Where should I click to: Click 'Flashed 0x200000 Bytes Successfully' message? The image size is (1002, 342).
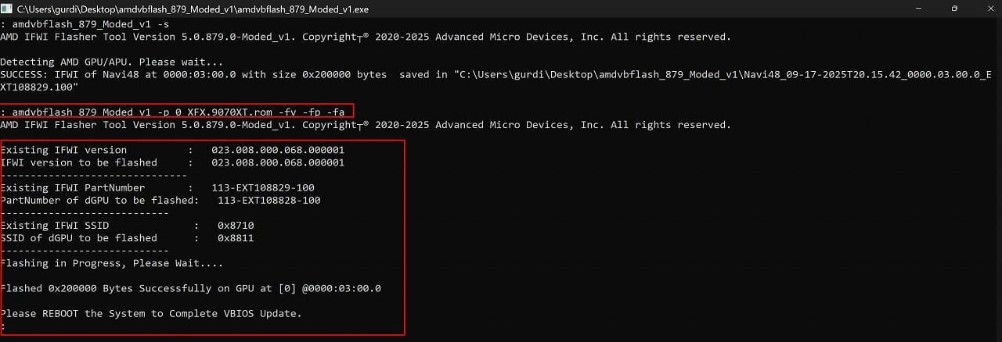(190, 288)
